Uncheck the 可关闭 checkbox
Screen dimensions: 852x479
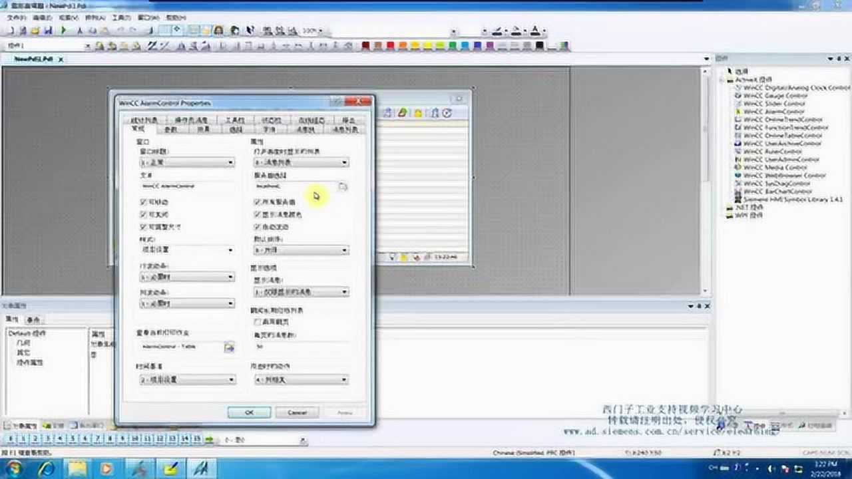coord(143,214)
